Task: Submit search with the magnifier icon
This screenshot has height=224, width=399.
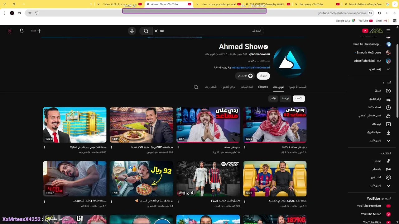Action: (146, 31)
